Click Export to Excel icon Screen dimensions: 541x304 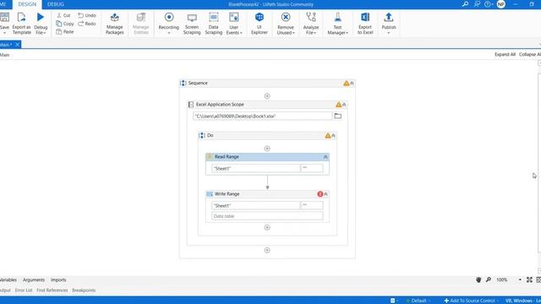(x=365, y=17)
